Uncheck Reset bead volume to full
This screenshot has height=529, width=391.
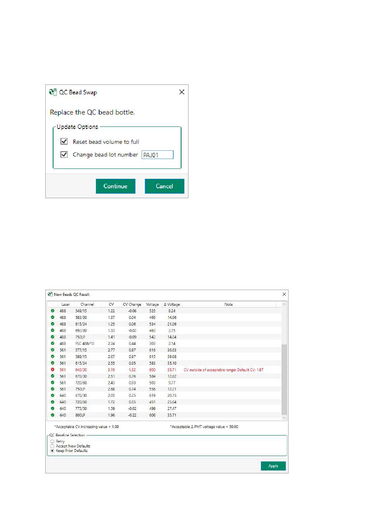pos(64,142)
